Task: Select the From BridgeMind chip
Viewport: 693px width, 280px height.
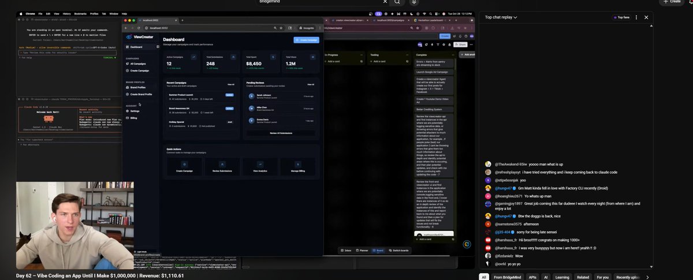Action: click(508, 277)
